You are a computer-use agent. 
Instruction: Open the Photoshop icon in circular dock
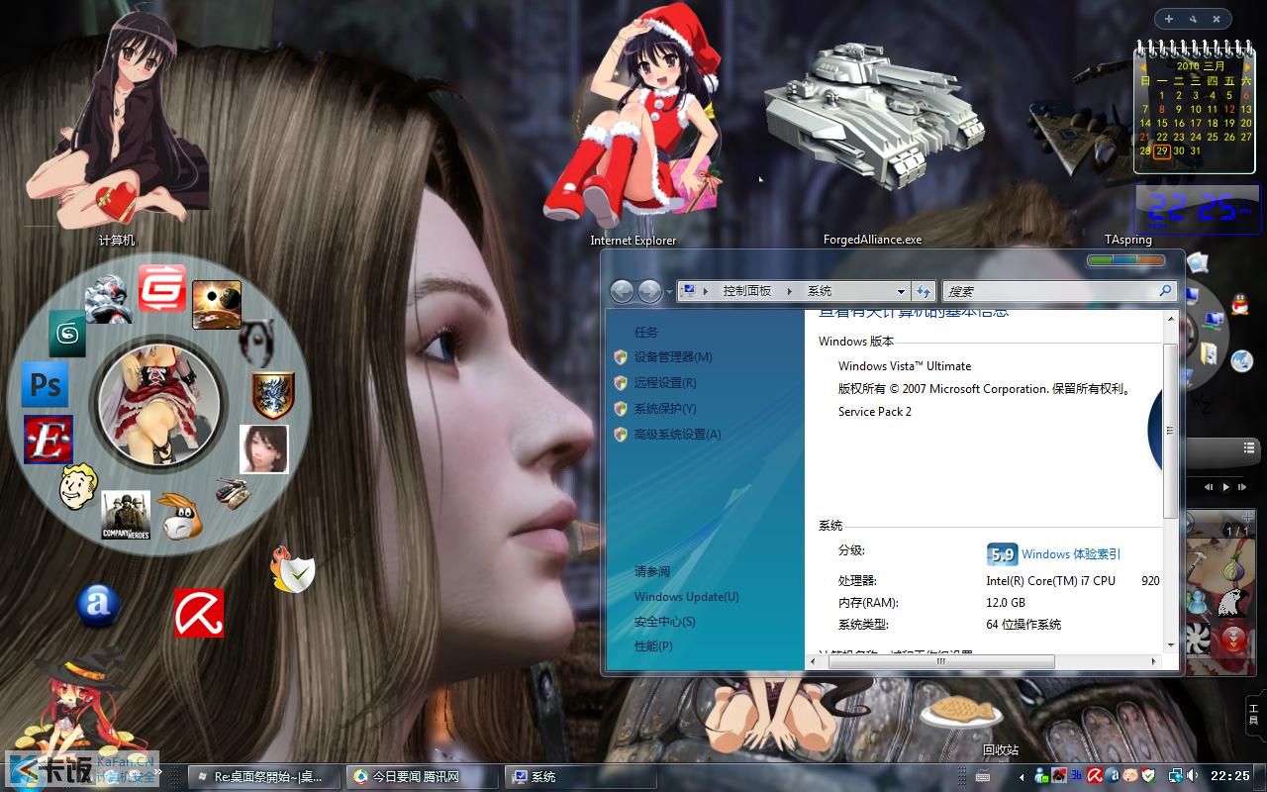pyautogui.click(x=46, y=384)
